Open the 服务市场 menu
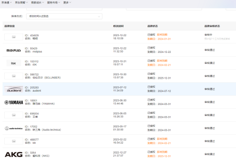236x160 pixels. [x=54, y=3]
